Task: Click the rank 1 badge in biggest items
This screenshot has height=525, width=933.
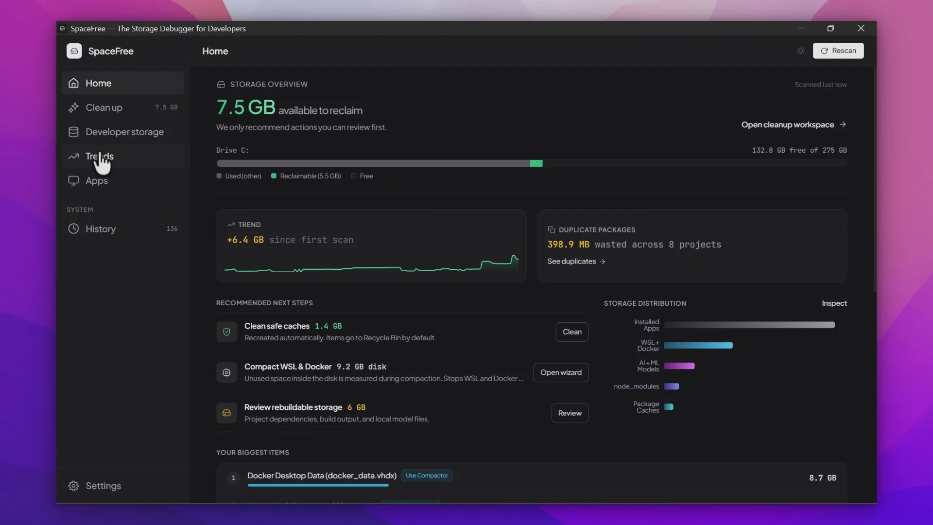Action: click(233, 478)
